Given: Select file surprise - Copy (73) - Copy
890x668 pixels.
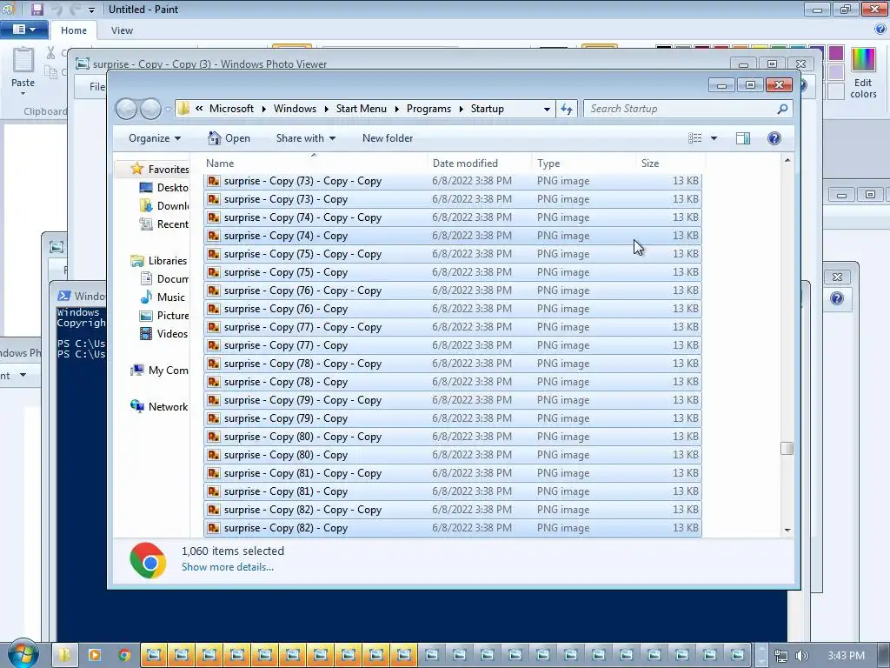Looking at the screenshot, I should click(452, 199).
